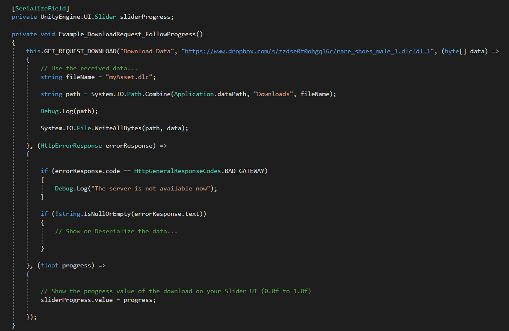
Task: Click the comment "// Use the received data..."
Action: [89, 68]
